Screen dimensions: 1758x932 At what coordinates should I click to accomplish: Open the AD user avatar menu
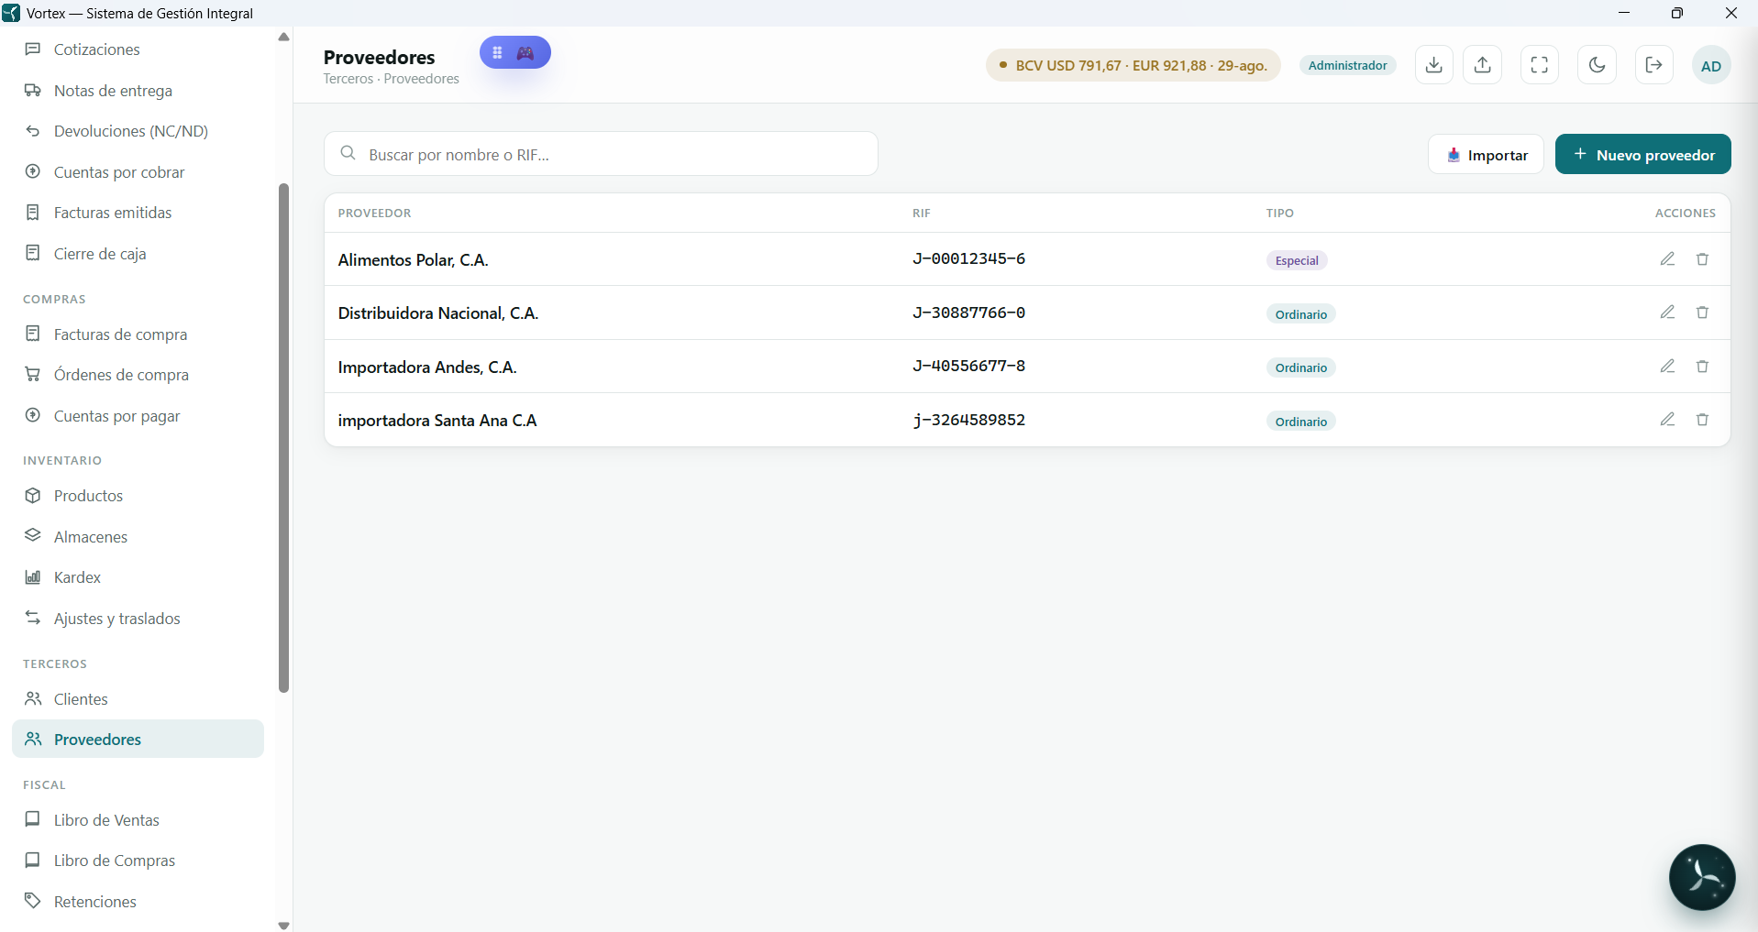(1711, 65)
